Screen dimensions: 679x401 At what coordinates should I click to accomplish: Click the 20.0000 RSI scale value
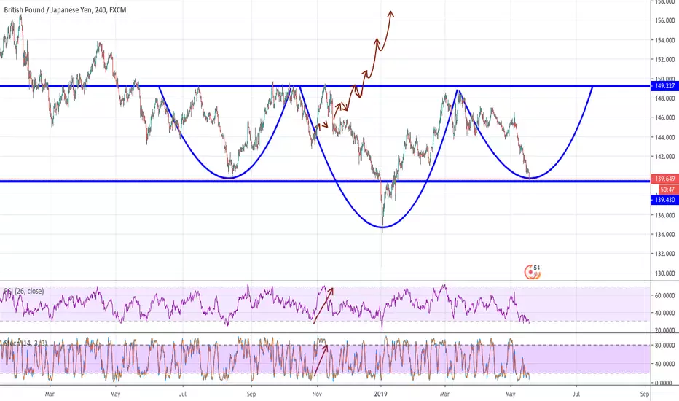click(664, 330)
